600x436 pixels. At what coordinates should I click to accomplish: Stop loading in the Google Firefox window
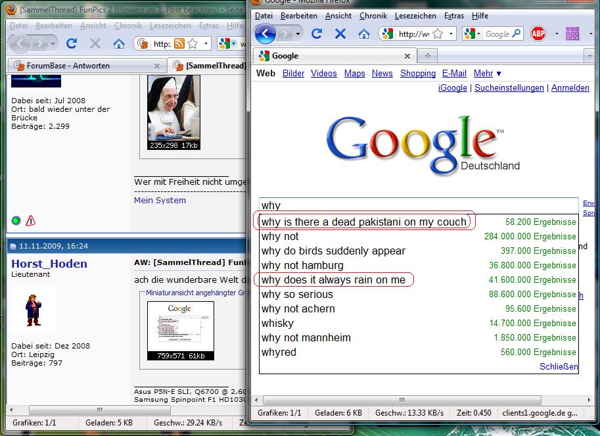pos(340,34)
